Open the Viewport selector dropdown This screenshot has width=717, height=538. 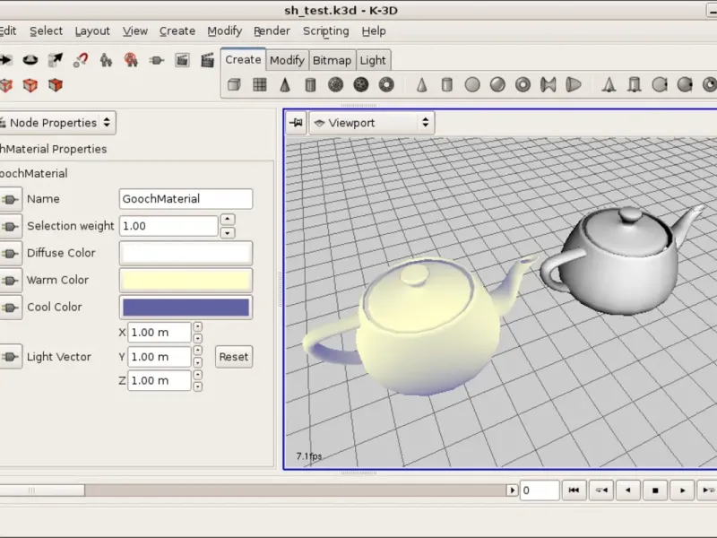(371, 123)
